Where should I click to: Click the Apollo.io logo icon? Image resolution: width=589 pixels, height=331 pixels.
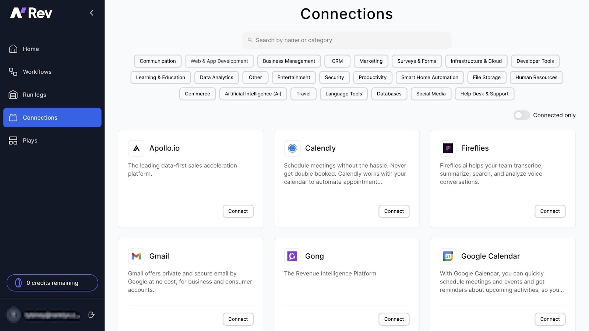pos(136,148)
